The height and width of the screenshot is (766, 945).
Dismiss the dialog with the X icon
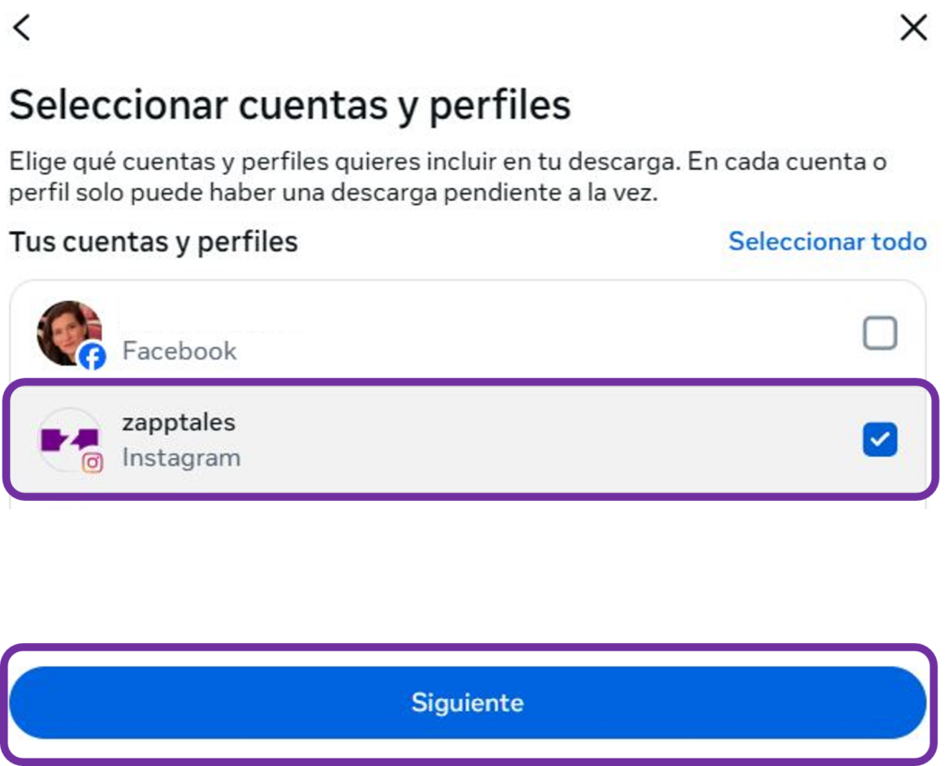914,28
